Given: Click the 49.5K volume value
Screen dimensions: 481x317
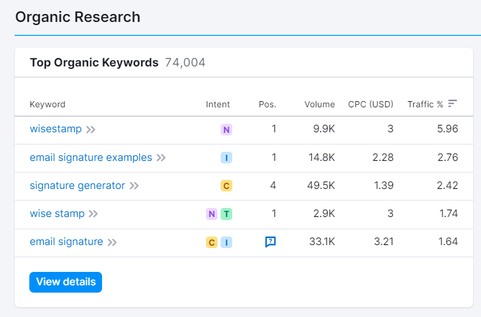Looking at the screenshot, I should pyautogui.click(x=321, y=185).
